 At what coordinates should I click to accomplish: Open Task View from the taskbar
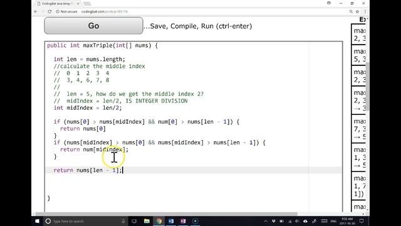pyautogui.click(x=134, y=221)
